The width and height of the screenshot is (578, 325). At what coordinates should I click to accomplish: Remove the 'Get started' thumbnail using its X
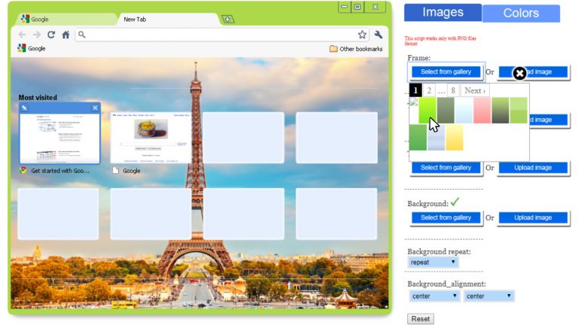[95, 108]
